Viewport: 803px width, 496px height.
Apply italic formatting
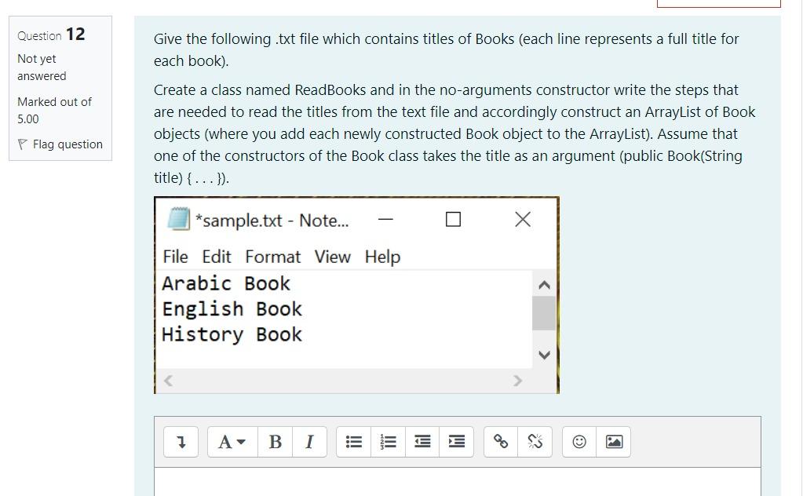[x=308, y=441]
